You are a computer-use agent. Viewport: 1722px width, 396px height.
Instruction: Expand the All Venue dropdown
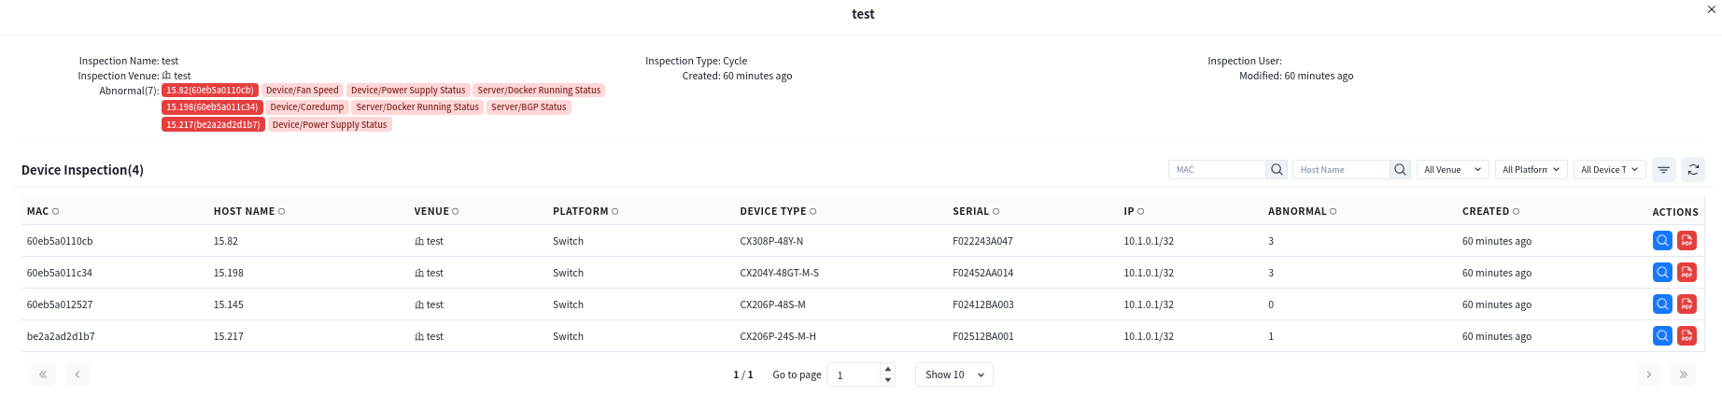pyautogui.click(x=1452, y=170)
